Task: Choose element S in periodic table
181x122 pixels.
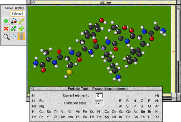Action: click(x=142, y=106)
